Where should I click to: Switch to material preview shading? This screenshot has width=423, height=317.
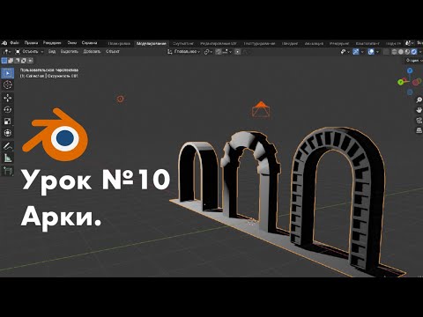click(407, 52)
